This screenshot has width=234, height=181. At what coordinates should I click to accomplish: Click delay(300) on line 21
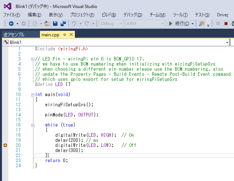click(68, 150)
